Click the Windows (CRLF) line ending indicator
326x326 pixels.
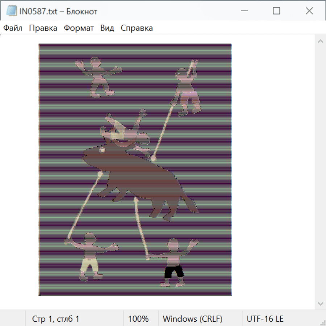coord(192,319)
